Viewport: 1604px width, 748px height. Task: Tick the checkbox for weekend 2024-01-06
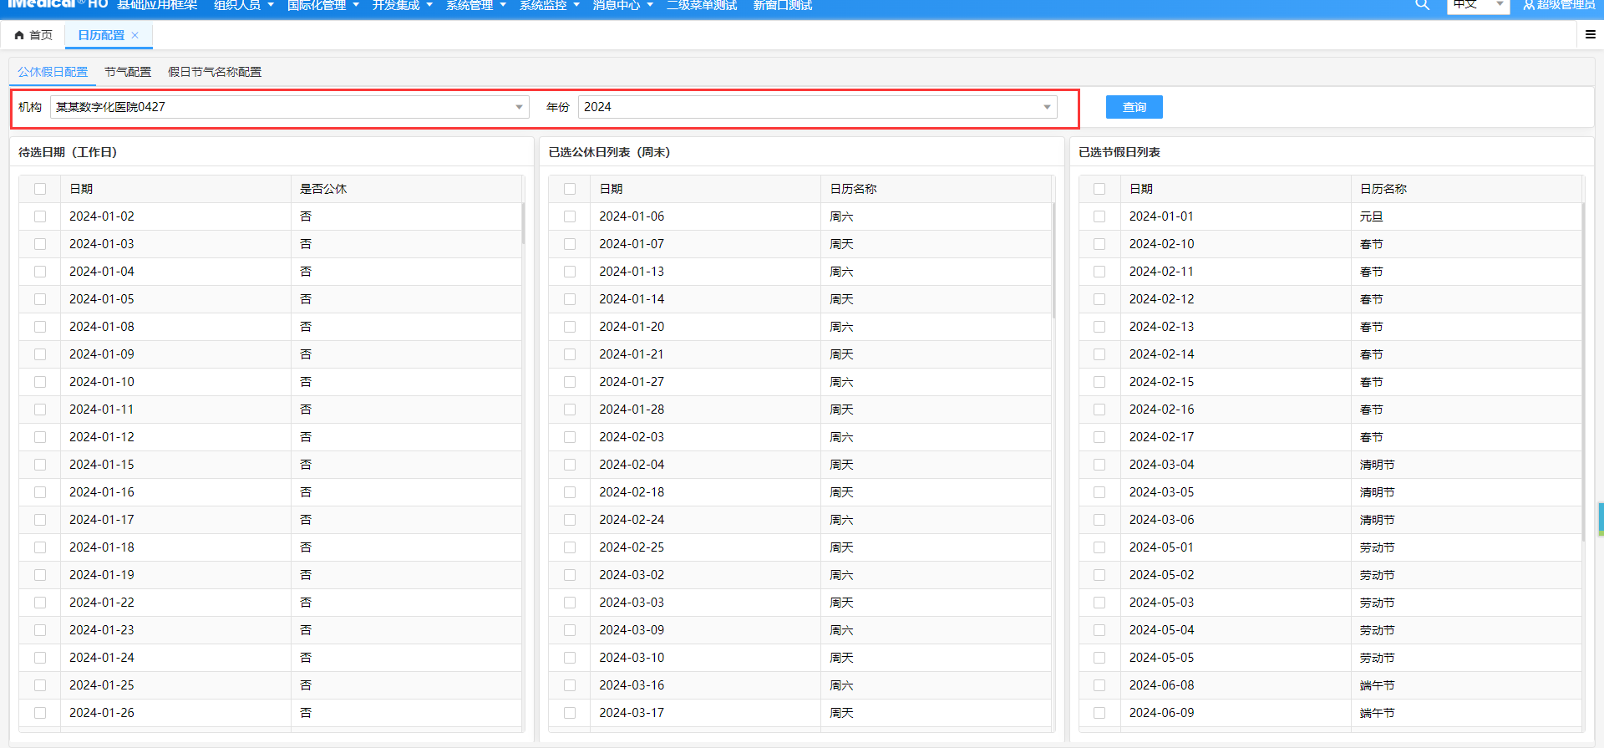click(x=570, y=216)
